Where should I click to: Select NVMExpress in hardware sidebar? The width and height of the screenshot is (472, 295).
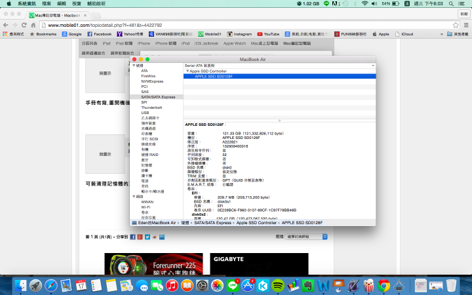(152, 81)
